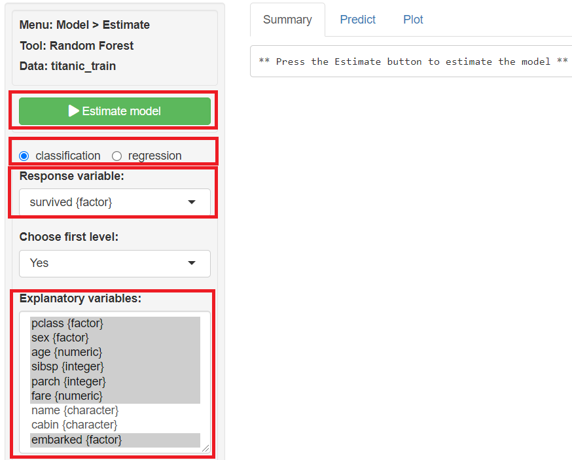Expand the Choose first level dropdown
The height and width of the screenshot is (460, 572).
pyautogui.click(x=115, y=263)
